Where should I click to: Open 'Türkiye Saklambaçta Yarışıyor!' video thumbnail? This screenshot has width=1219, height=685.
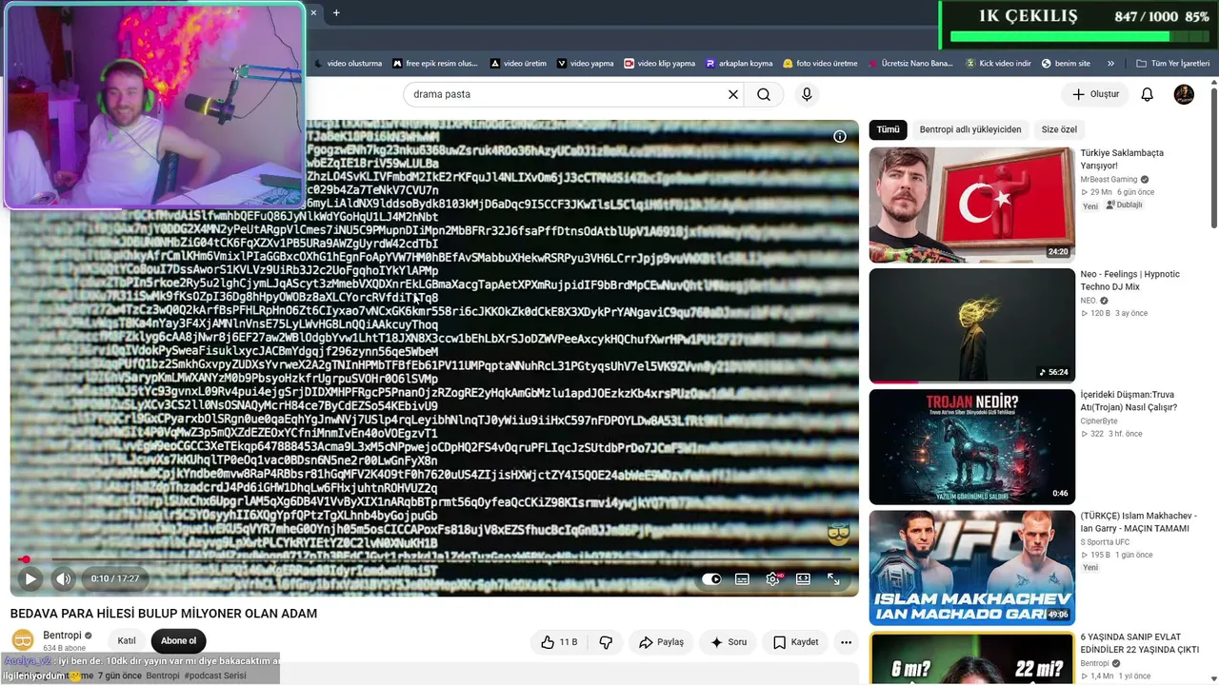coord(971,205)
